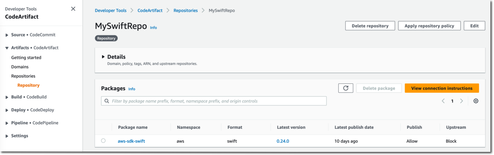Open Getting started sidebar item

click(x=26, y=58)
